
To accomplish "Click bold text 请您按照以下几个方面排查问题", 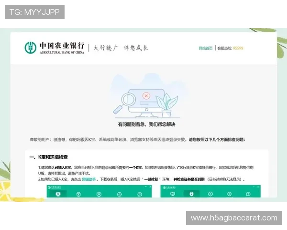I will click(x=216, y=140).
